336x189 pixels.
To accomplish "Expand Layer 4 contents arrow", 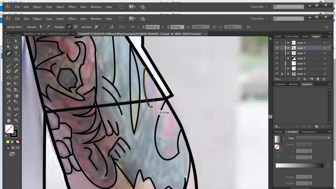I will click(288, 58).
